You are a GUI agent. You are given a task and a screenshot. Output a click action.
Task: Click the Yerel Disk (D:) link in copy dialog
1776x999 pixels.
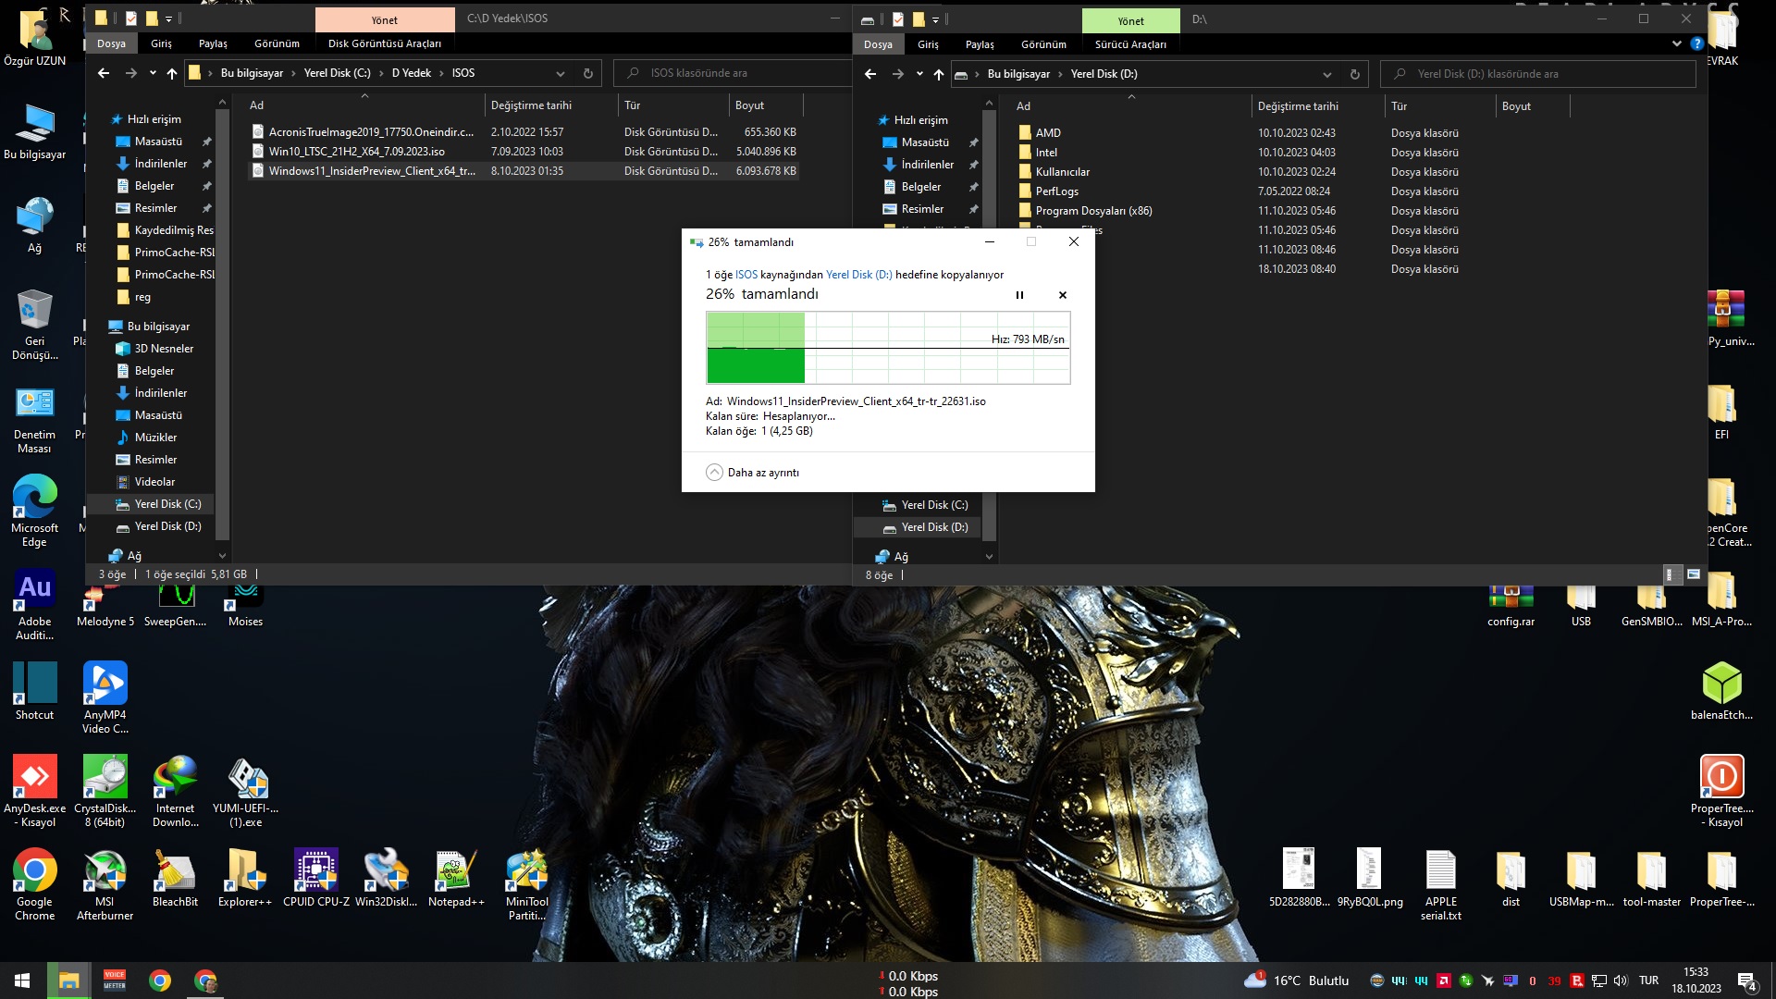[858, 275]
